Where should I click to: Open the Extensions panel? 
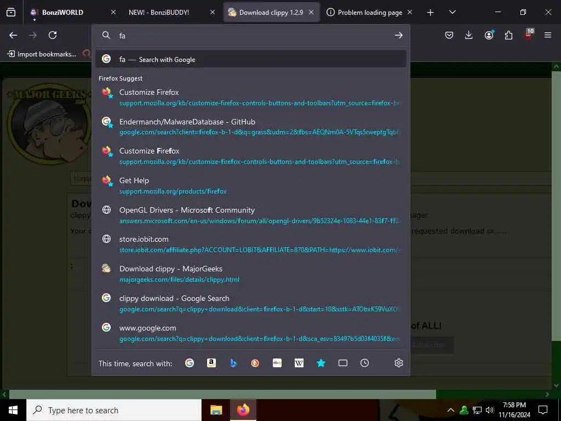click(x=508, y=35)
